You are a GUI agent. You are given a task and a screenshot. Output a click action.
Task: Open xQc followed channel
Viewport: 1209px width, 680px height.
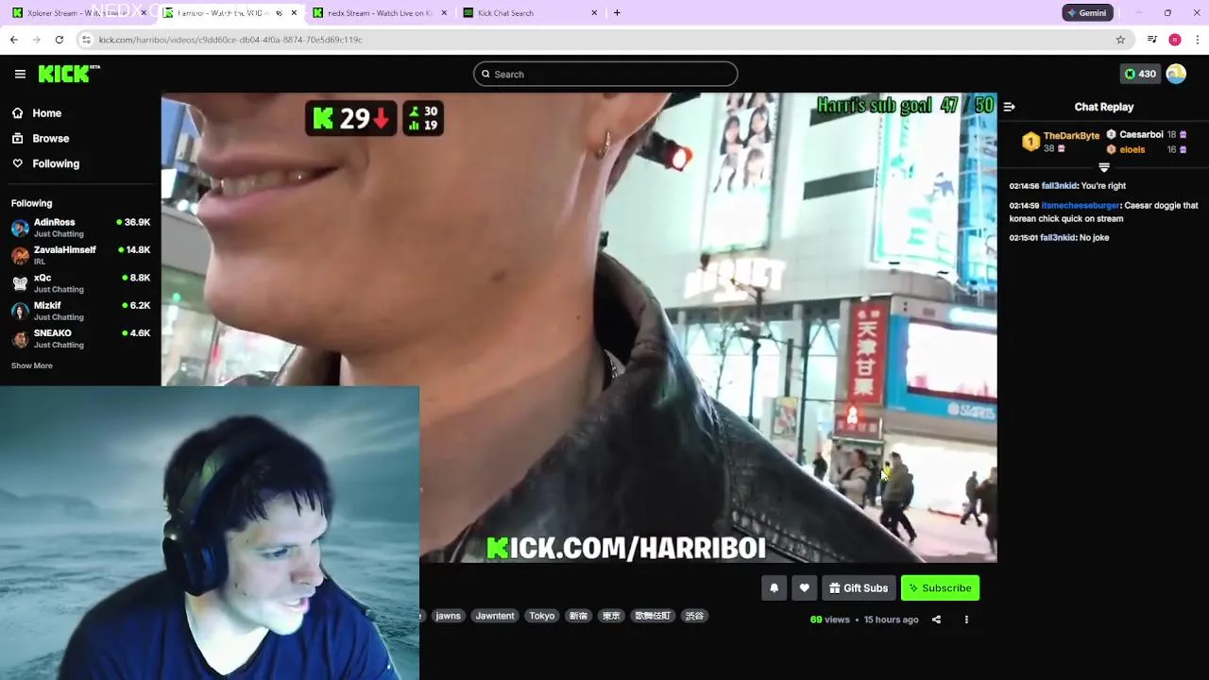click(80, 283)
